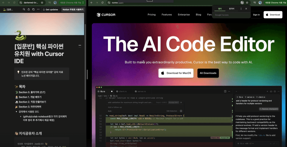
Task: Select 영어 tab in translate popup
Action: pos(220,9)
